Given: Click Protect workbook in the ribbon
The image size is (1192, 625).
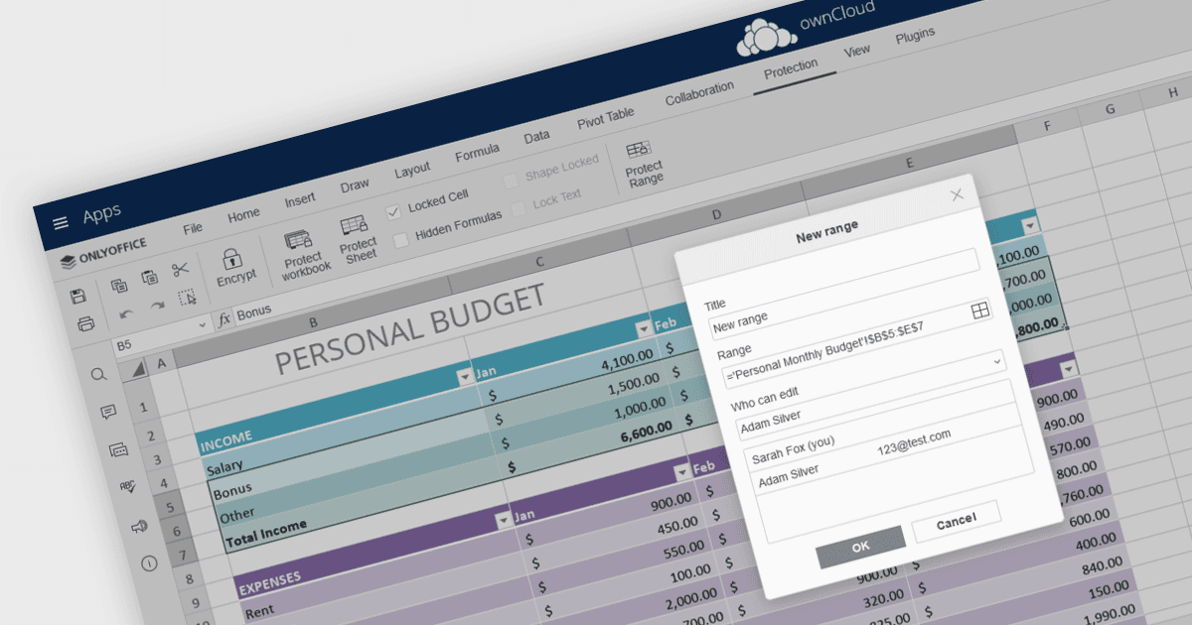Looking at the screenshot, I should pyautogui.click(x=303, y=254).
